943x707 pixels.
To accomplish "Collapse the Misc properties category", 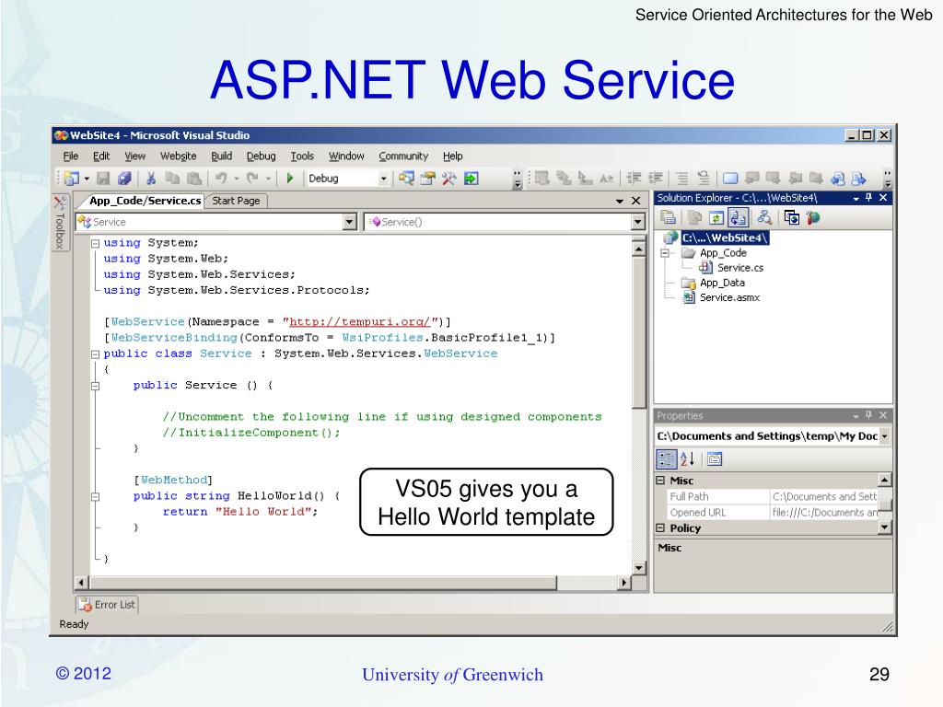I will [x=660, y=481].
